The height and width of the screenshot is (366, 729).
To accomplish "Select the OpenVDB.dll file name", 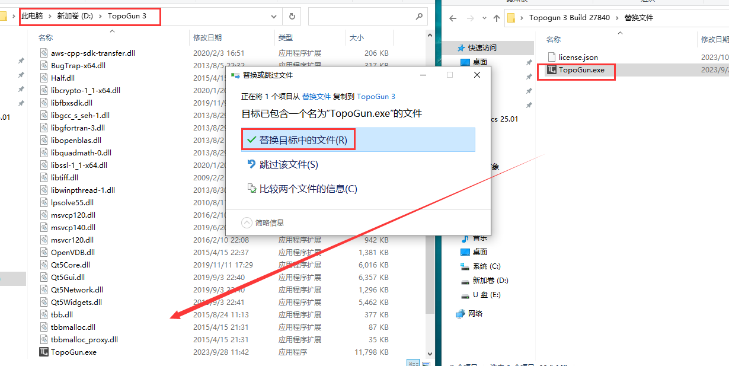I will [x=73, y=252].
